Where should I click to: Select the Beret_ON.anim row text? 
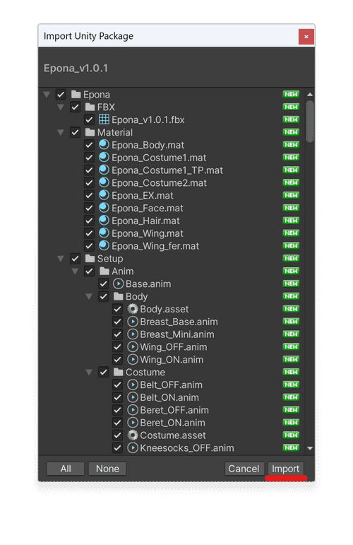pos(172,423)
